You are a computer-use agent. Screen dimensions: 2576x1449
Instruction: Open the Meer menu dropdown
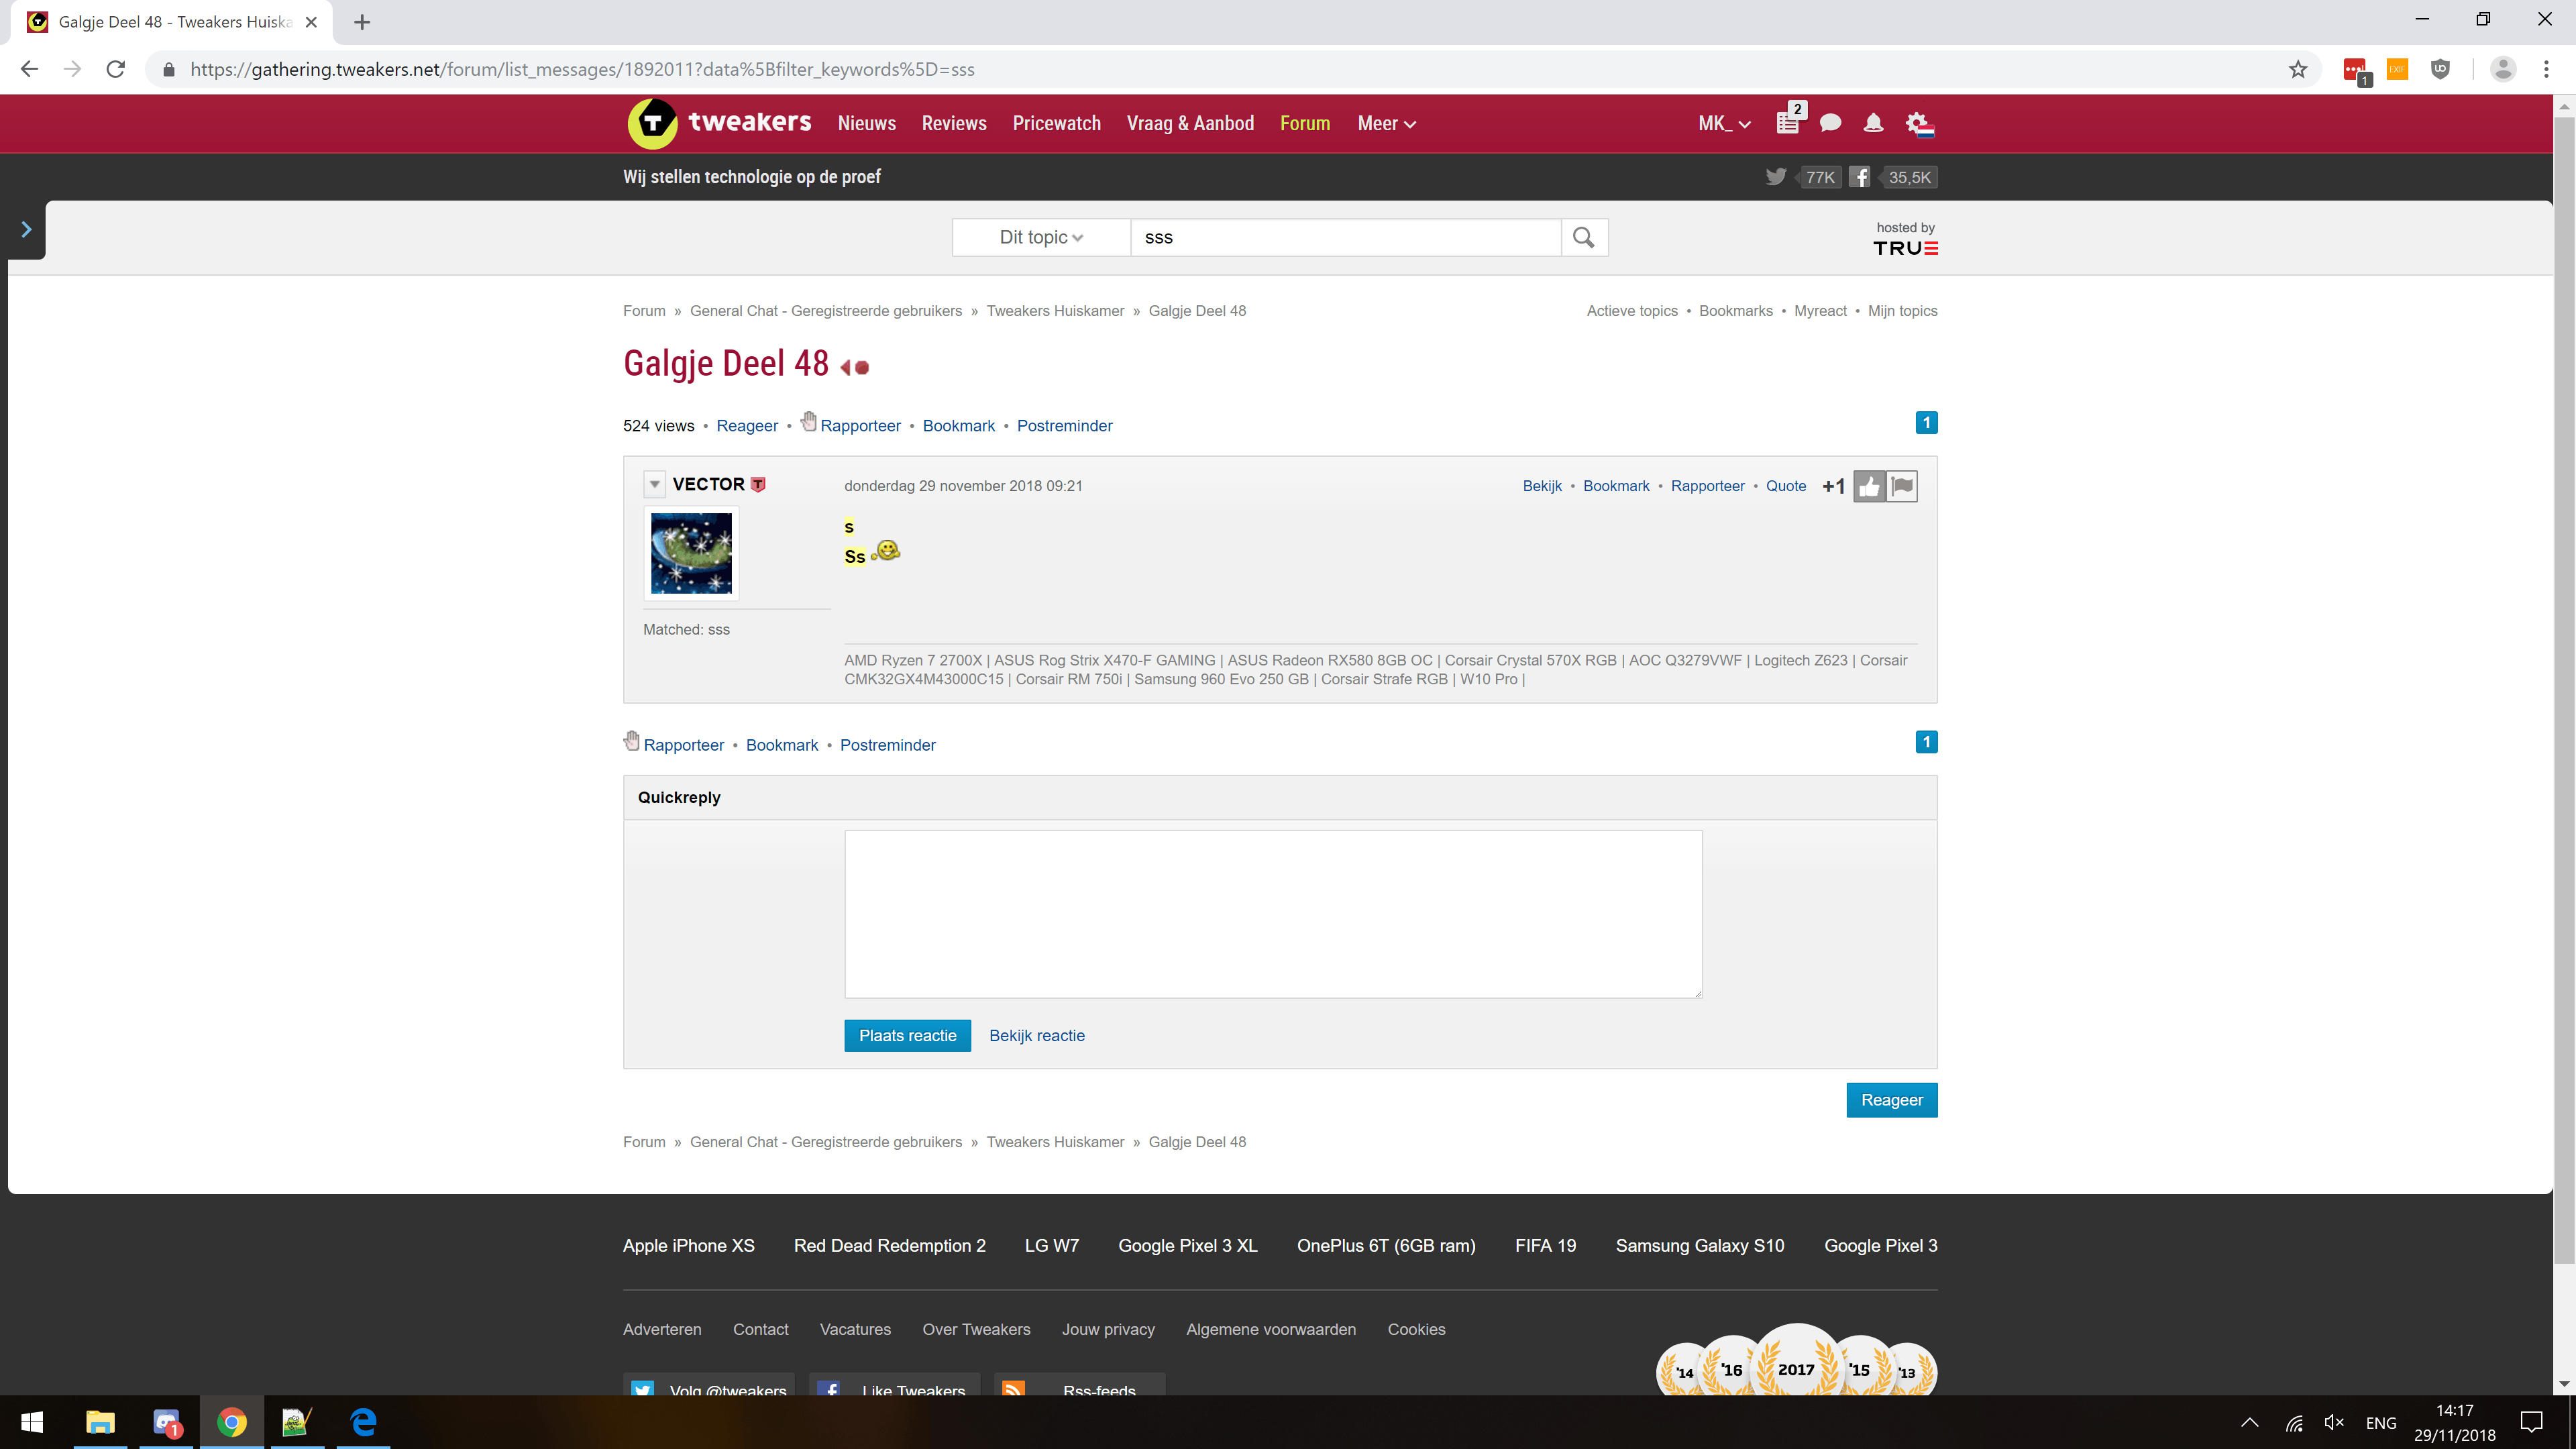(1386, 123)
